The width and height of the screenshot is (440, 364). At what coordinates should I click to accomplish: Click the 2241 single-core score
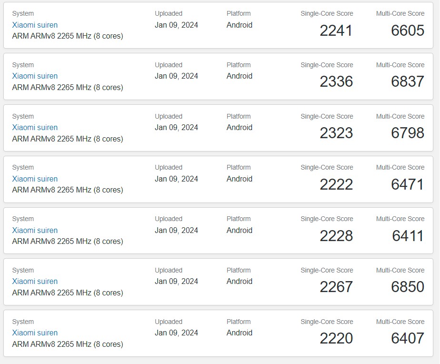pos(336,30)
